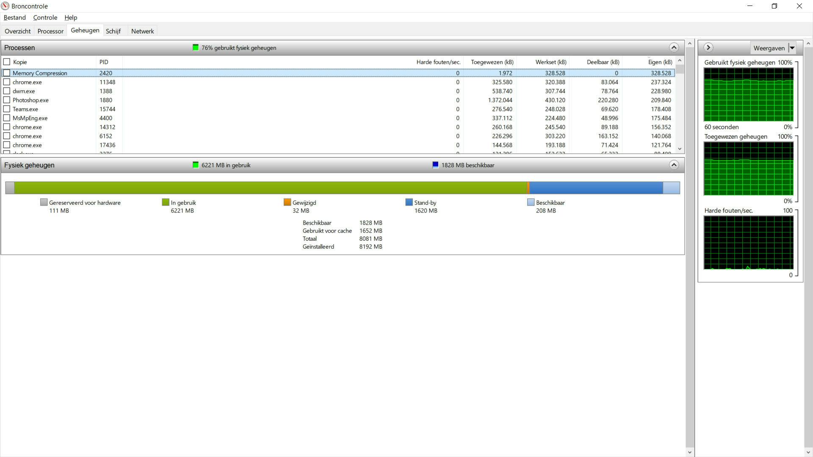Open the Controle menu
This screenshot has width=813, height=457.
coord(45,17)
